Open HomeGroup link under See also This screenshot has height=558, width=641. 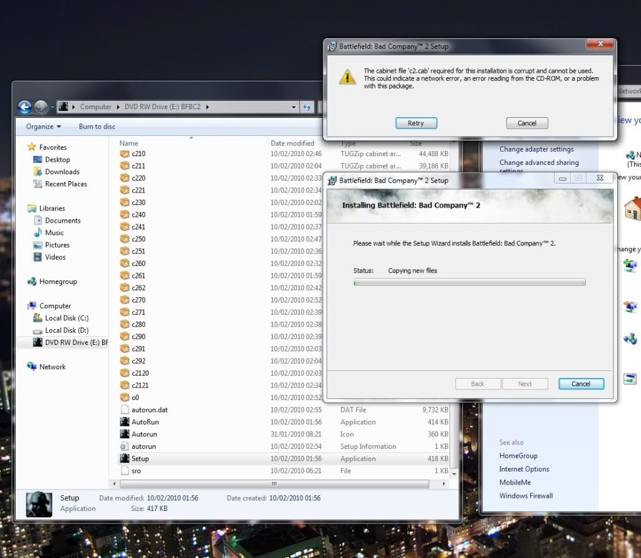click(x=518, y=456)
